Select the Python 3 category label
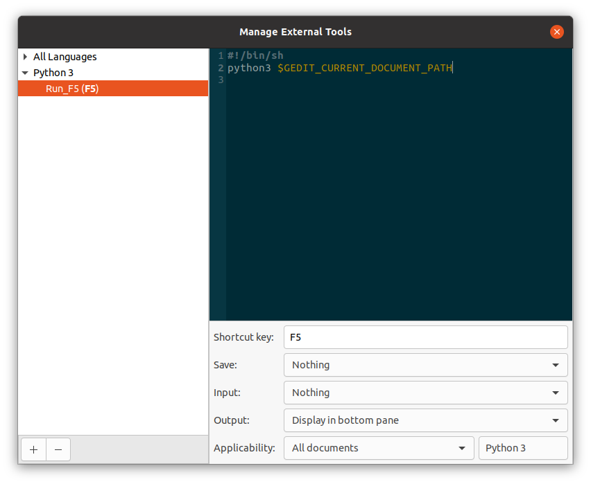The image size is (591, 484). click(53, 73)
